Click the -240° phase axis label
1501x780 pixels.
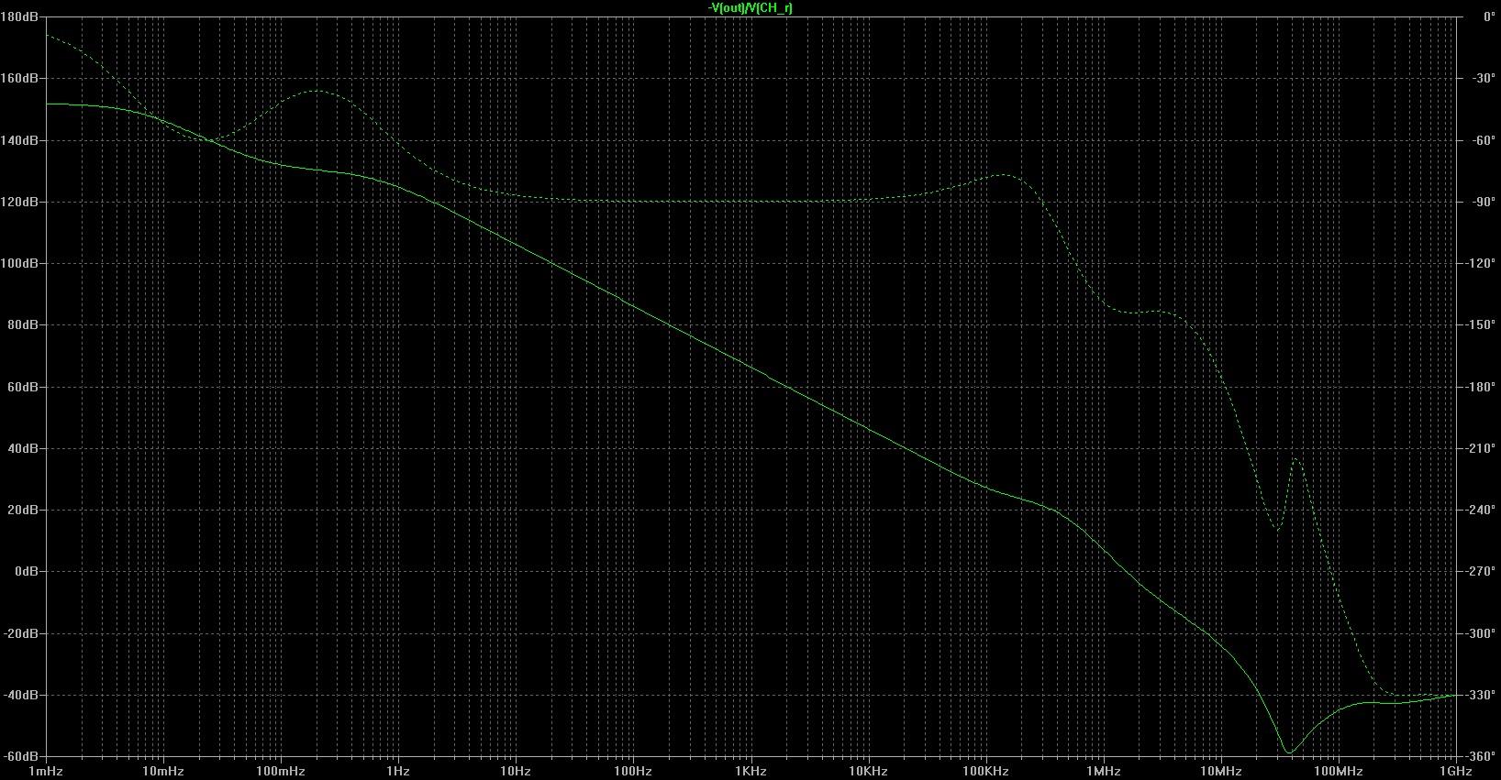[x=1480, y=510]
